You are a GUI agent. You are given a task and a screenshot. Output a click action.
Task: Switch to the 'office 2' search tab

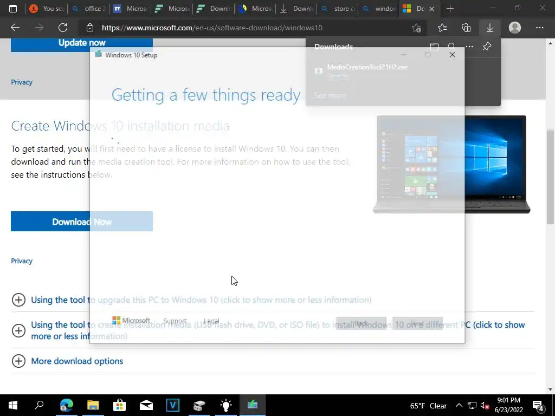(88, 9)
